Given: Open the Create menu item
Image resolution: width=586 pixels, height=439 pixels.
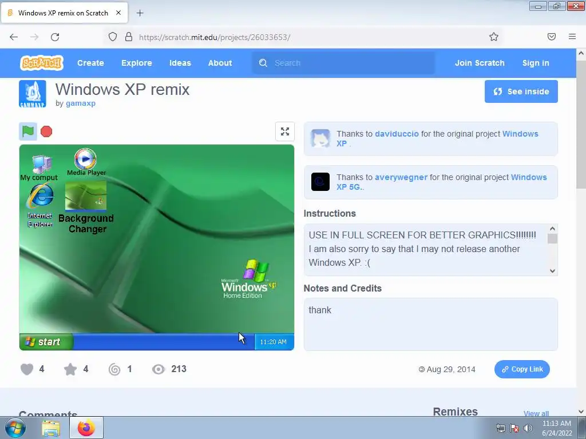Looking at the screenshot, I should (90, 63).
